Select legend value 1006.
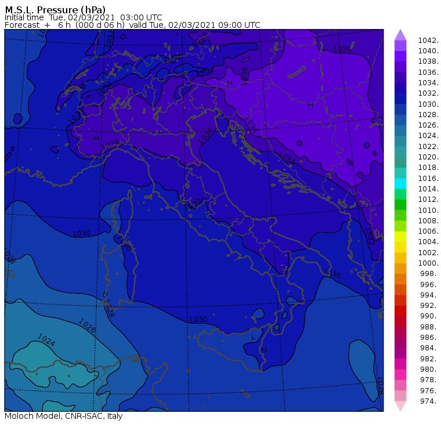This screenshot has width=441, height=424. coord(428,231)
